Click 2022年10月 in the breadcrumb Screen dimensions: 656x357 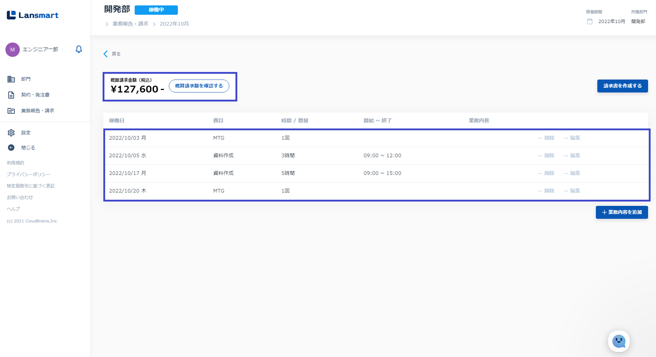coord(174,24)
